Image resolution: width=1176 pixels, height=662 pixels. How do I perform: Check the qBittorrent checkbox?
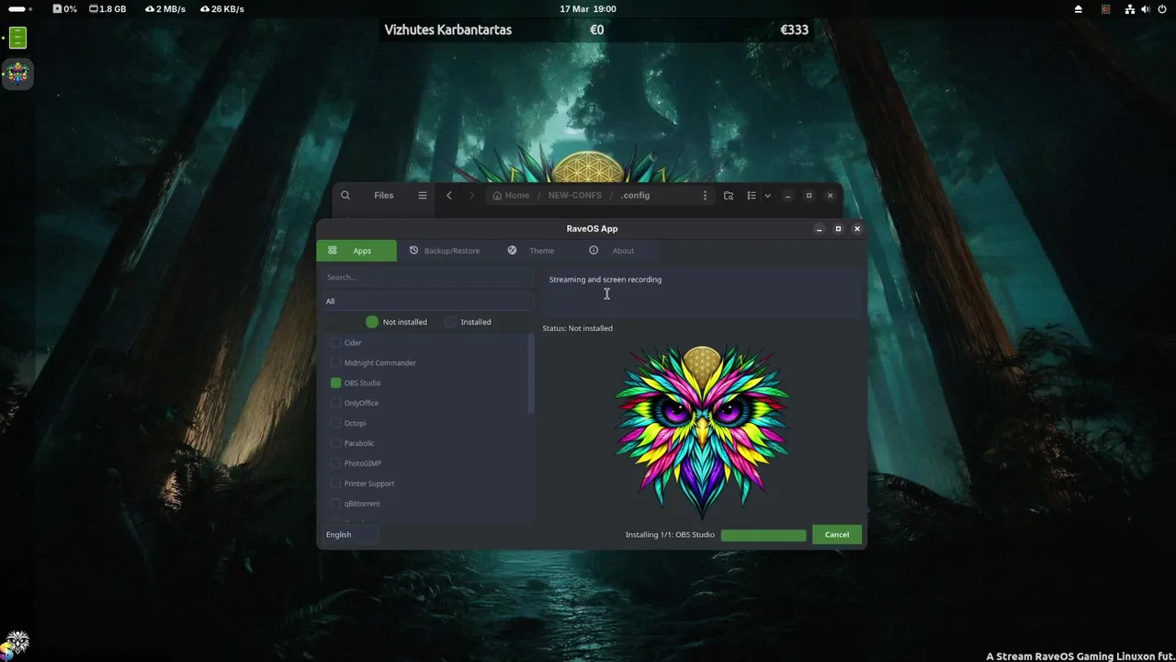pyautogui.click(x=335, y=504)
